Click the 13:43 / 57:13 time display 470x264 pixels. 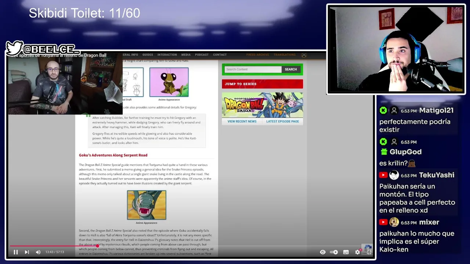tap(55, 252)
